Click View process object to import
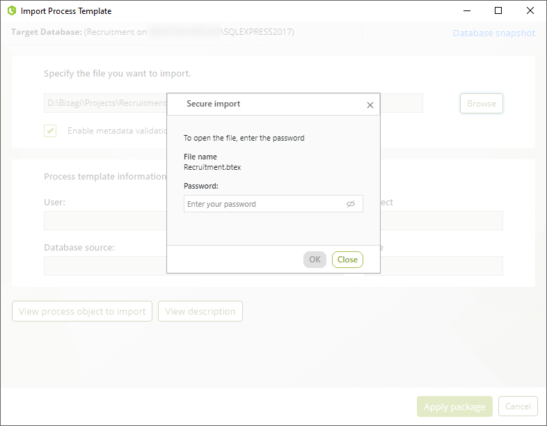Image resolution: width=547 pixels, height=426 pixels. pos(82,311)
